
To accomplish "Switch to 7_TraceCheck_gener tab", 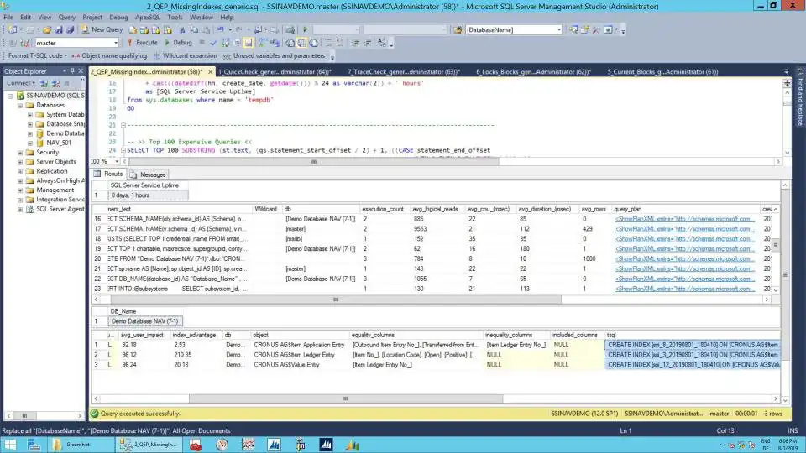I will 404,72.
